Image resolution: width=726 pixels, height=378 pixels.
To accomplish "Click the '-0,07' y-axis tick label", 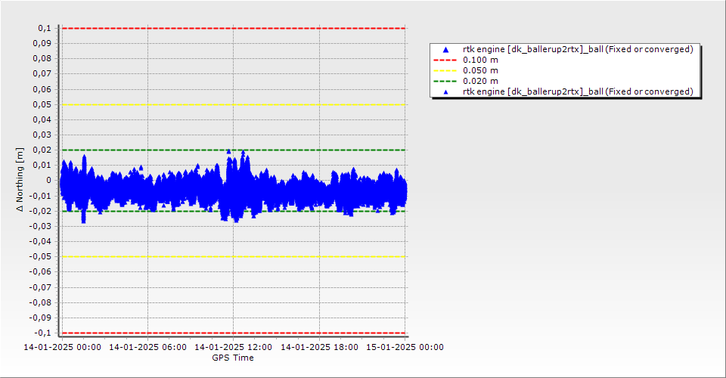I will tap(40, 287).
